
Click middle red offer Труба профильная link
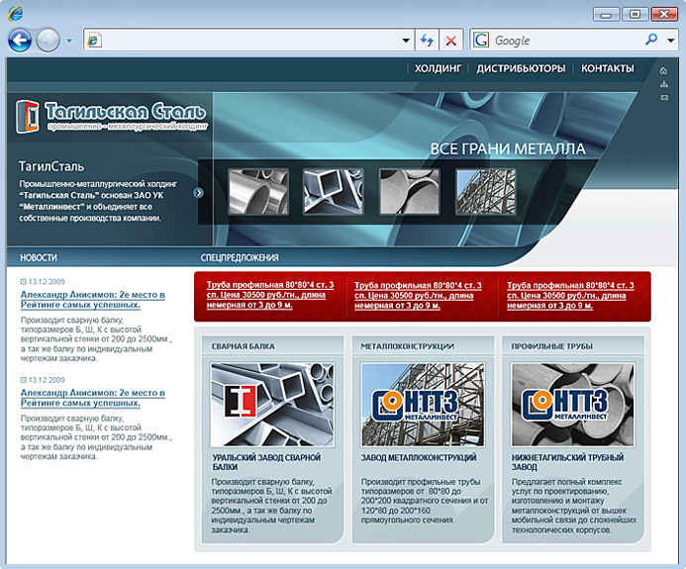pos(418,295)
